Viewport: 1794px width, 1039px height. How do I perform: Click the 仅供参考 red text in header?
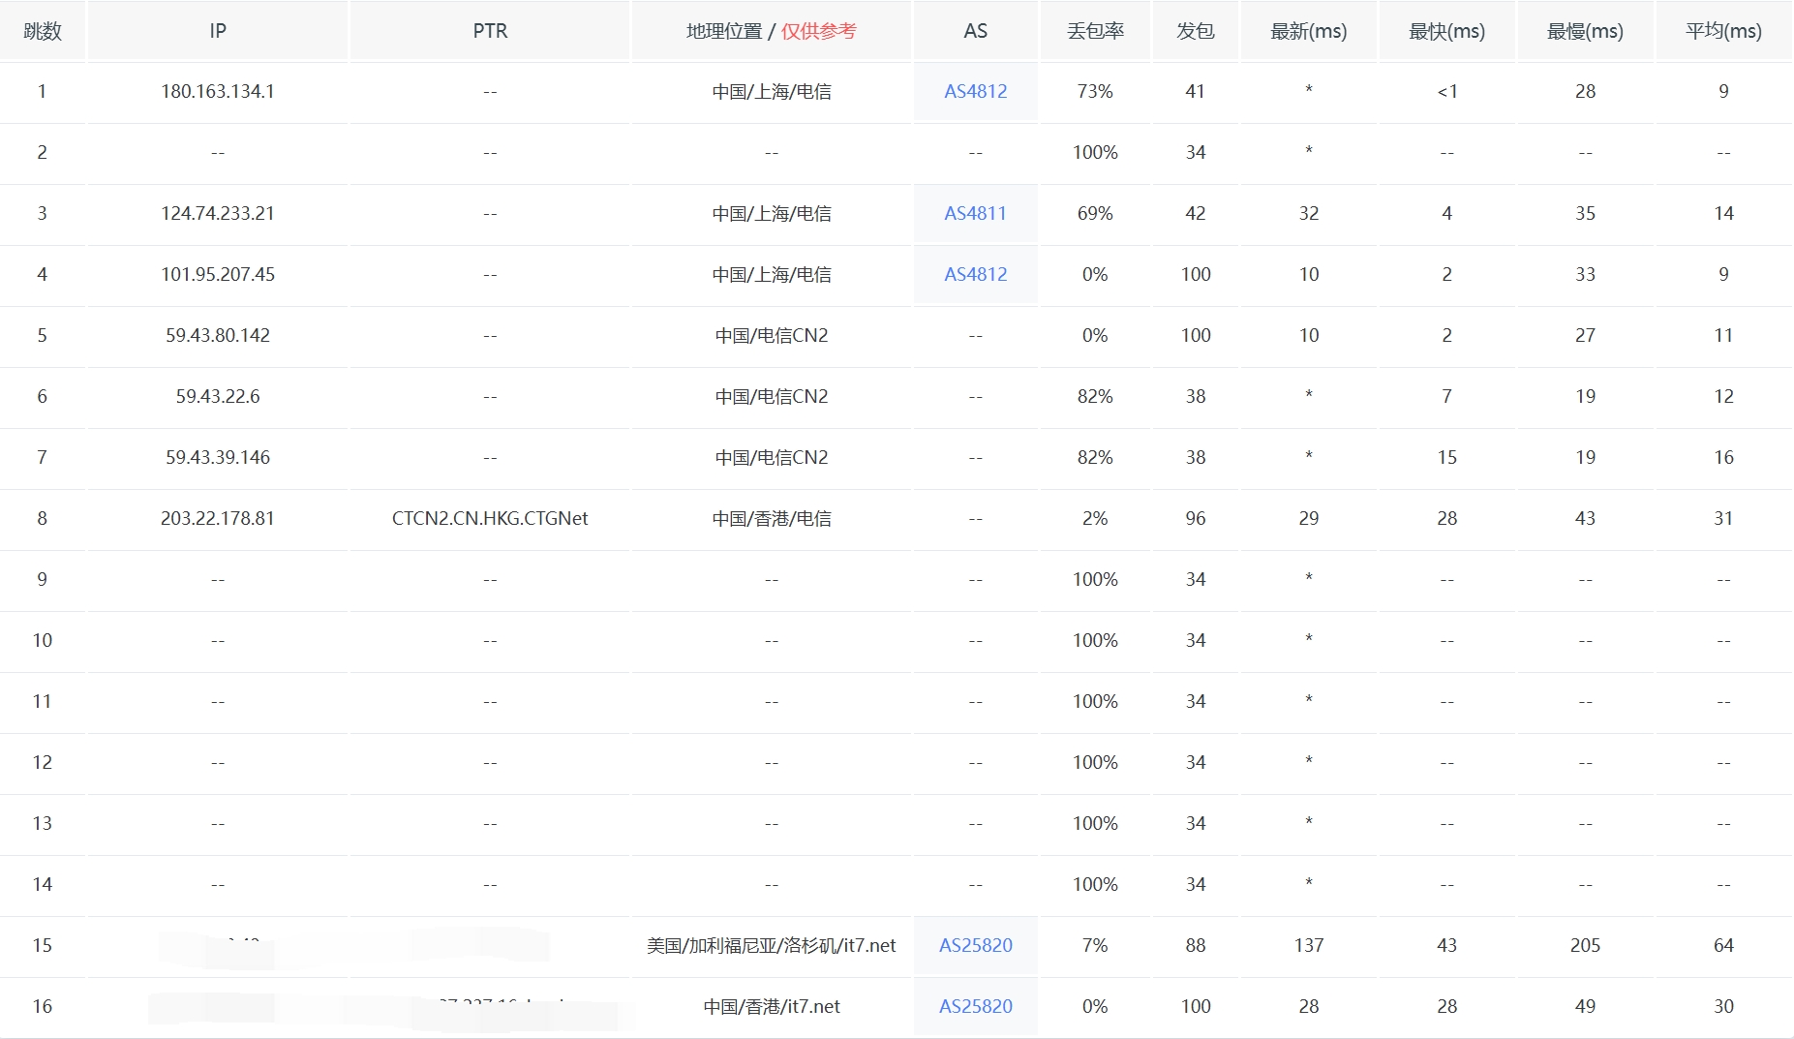(x=818, y=31)
